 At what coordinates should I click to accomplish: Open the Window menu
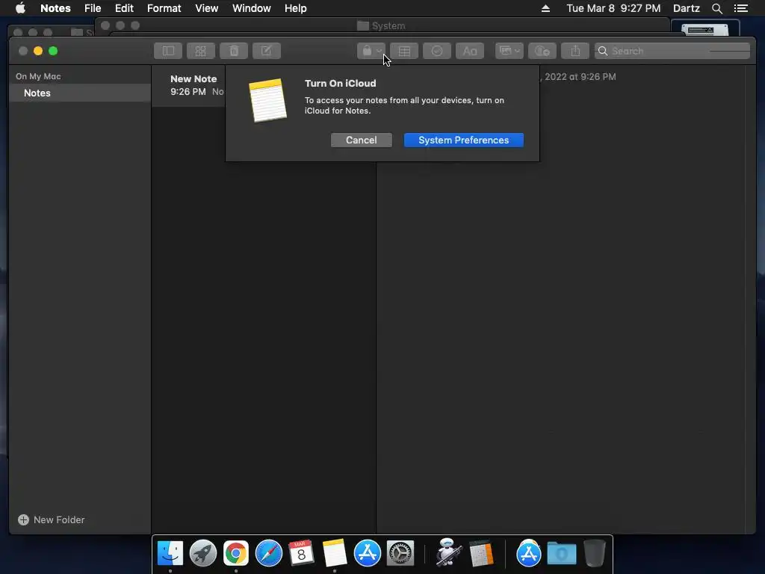251,8
